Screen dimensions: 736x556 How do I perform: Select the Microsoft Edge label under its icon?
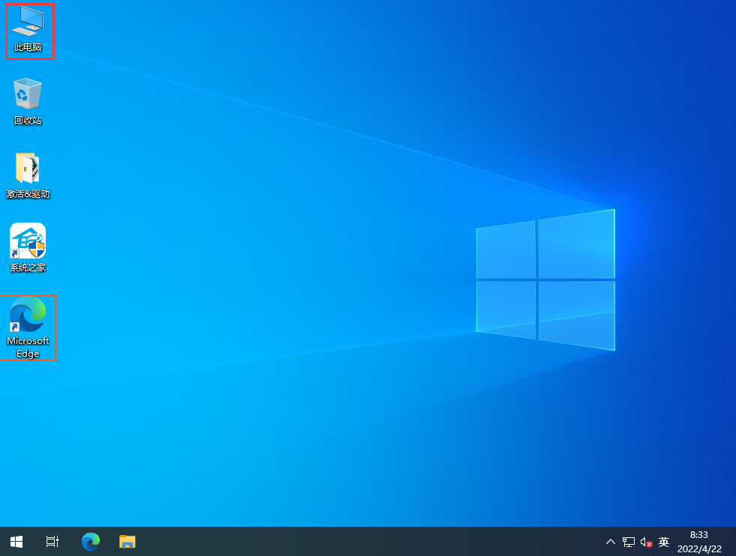coord(28,347)
